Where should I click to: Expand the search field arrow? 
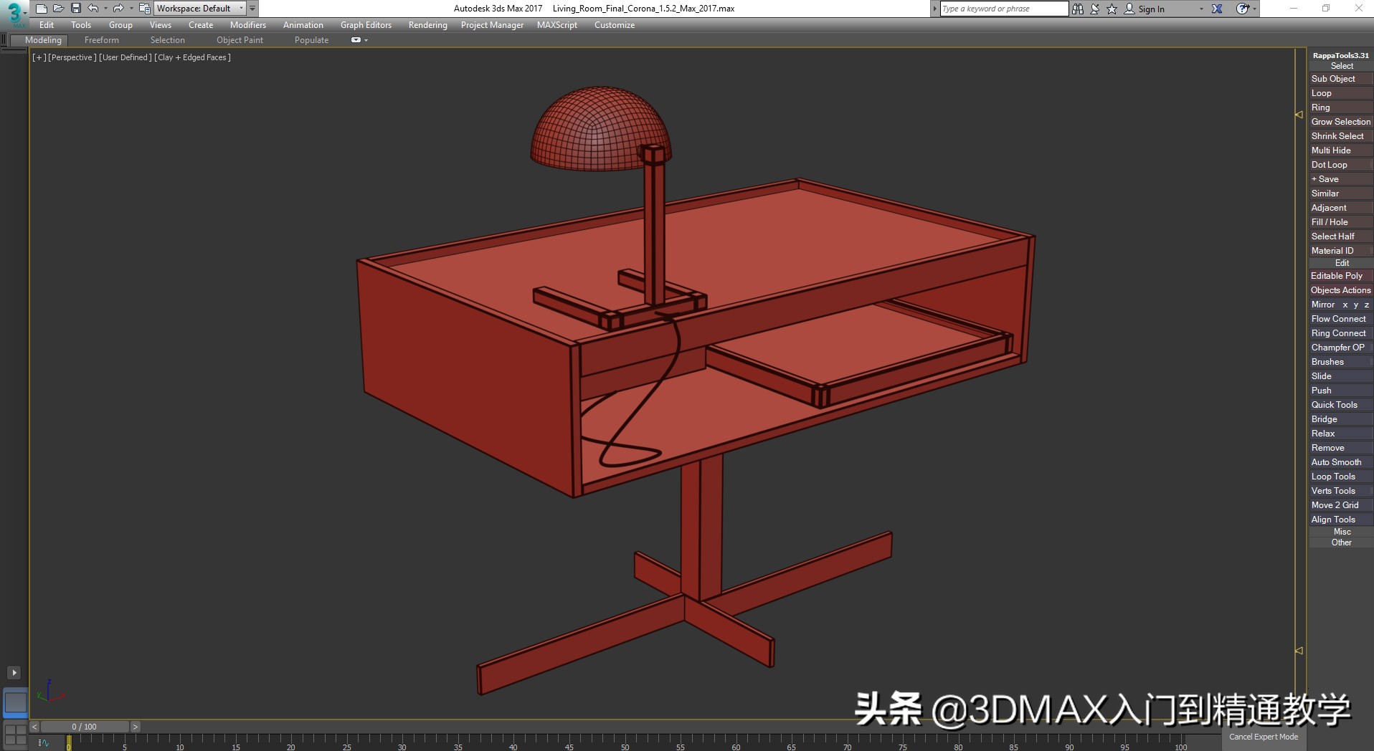(934, 9)
